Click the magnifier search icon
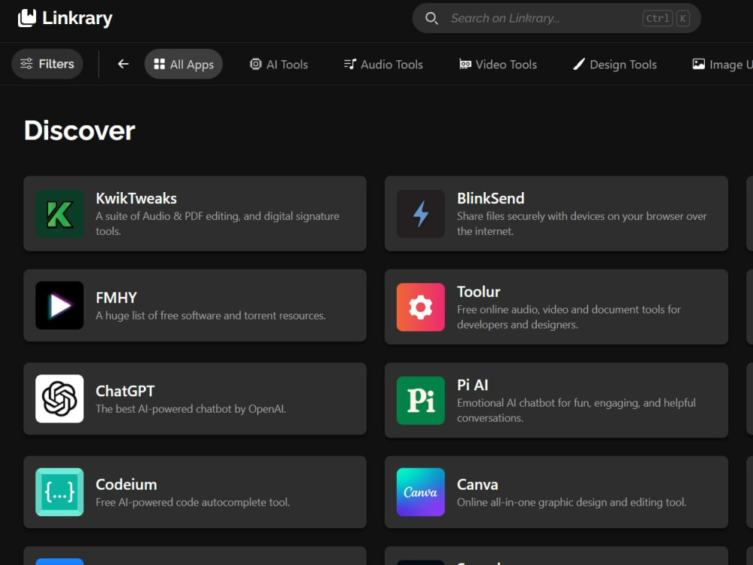753x565 pixels. [431, 18]
